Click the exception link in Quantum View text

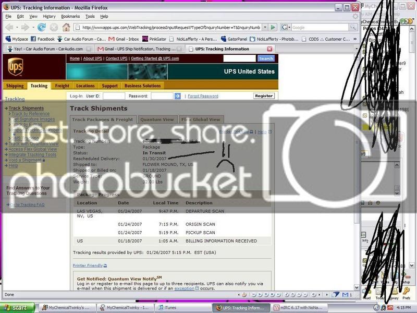185,288
